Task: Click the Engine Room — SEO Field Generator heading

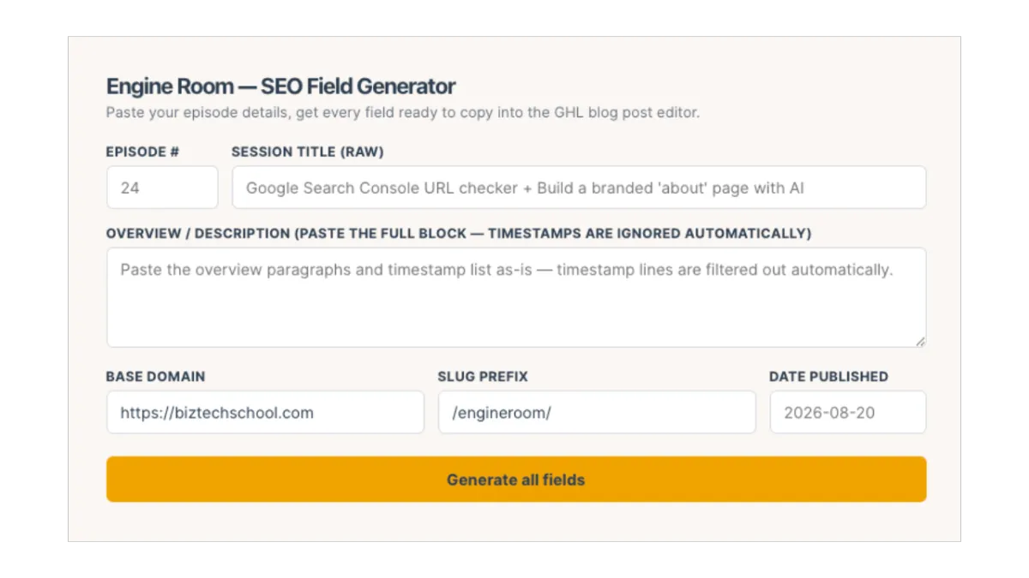Action: point(280,86)
